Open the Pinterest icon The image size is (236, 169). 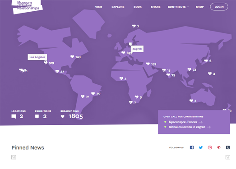click(x=219, y=147)
